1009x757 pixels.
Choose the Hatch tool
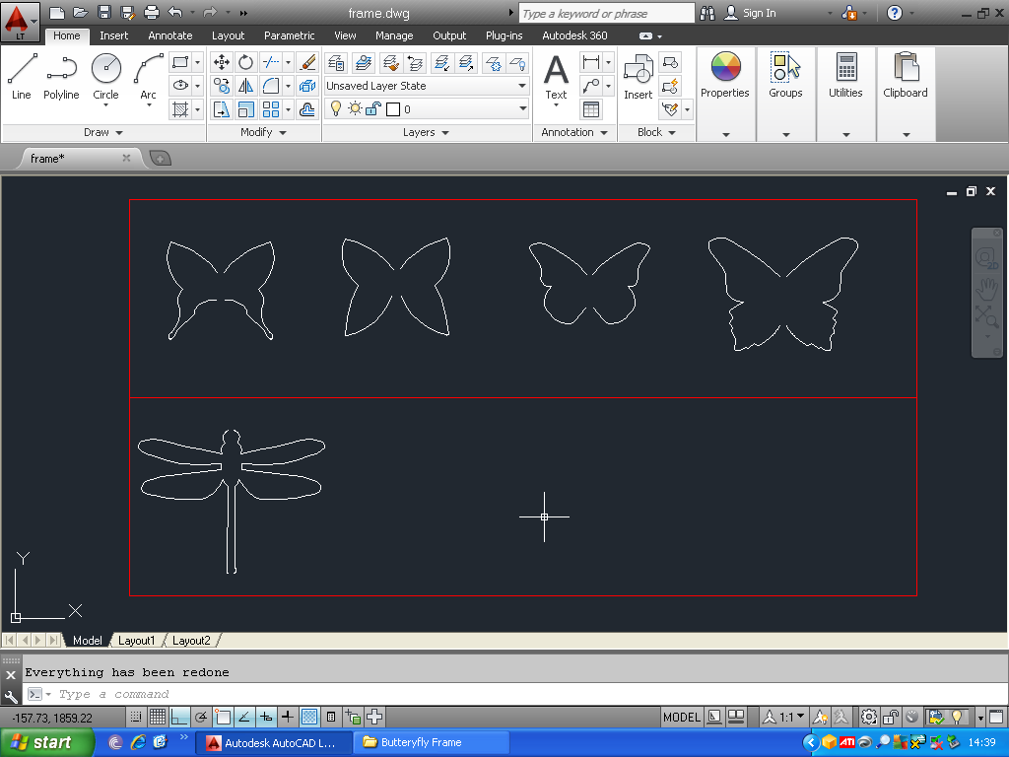point(180,109)
